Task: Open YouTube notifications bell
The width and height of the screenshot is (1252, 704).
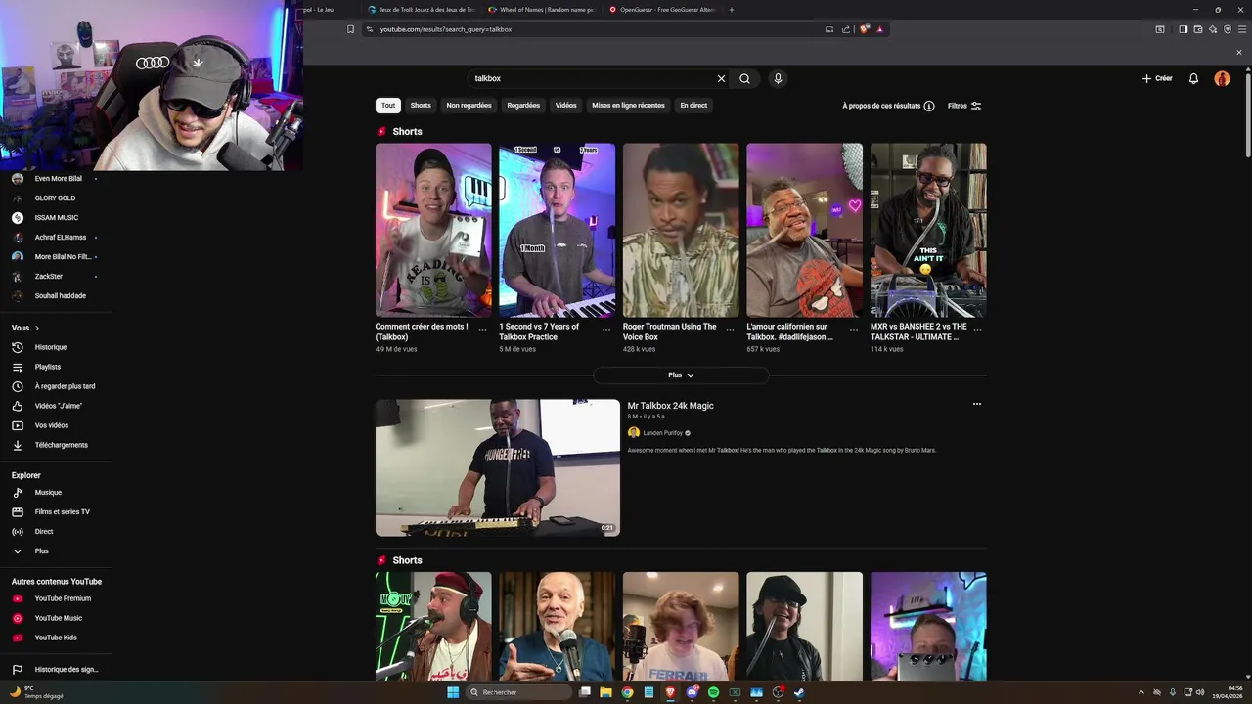Action: (1193, 78)
